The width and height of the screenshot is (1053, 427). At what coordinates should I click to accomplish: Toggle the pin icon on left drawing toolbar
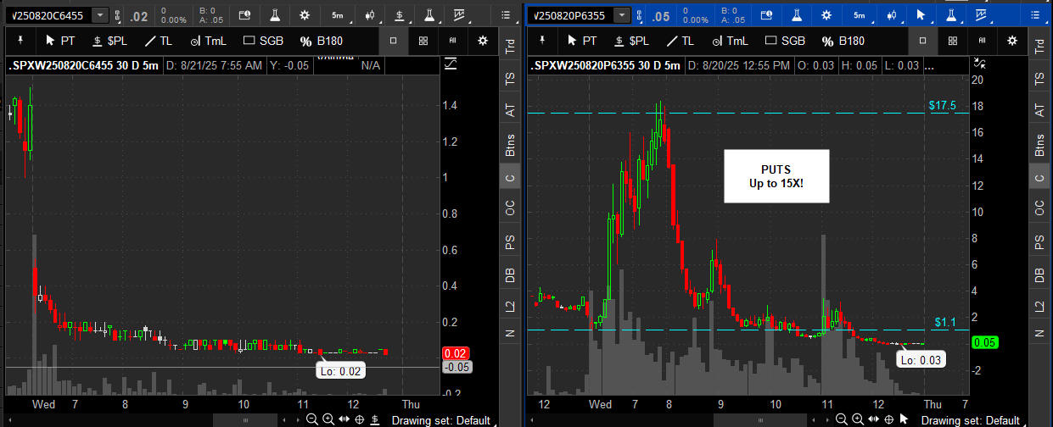coord(20,41)
